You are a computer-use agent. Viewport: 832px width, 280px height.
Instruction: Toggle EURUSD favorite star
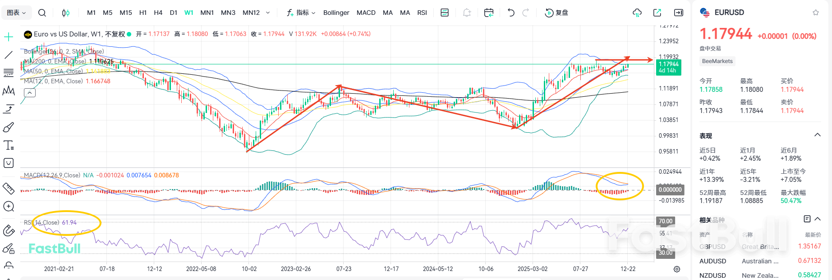[815, 13]
